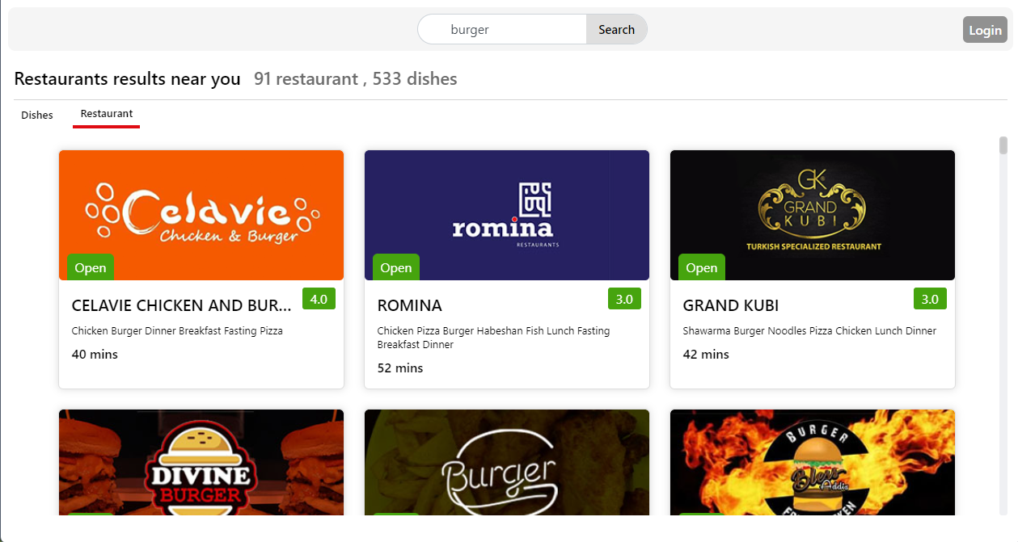Click the GRAND KUBI restaurant title
The height and width of the screenshot is (542, 1018).
tap(731, 305)
